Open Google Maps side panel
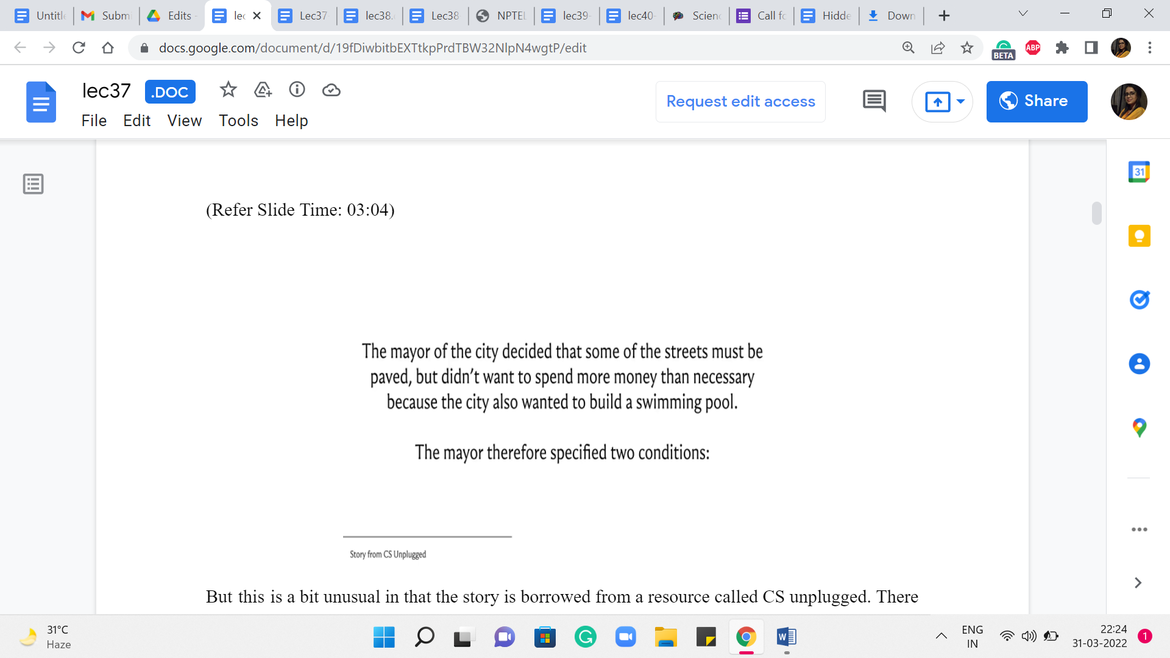 pos(1139,428)
